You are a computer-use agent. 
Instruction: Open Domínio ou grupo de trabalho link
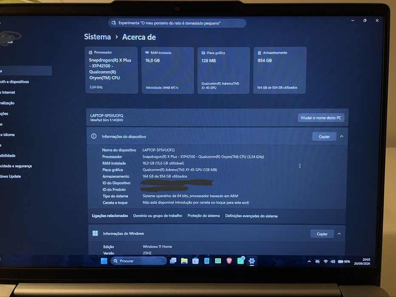tap(158, 216)
